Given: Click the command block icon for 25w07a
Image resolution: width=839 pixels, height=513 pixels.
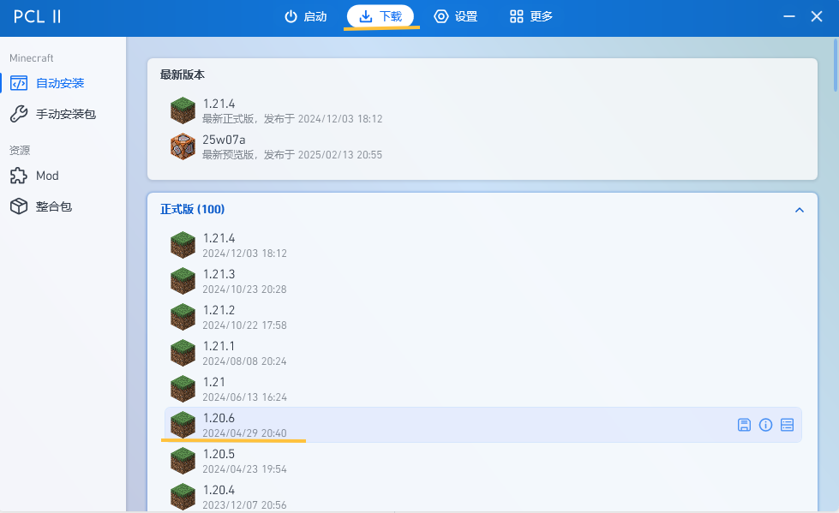Looking at the screenshot, I should click(183, 146).
